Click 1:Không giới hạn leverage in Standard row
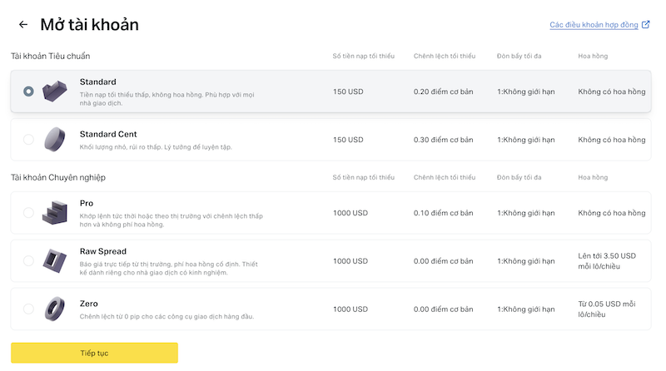 click(526, 92)
